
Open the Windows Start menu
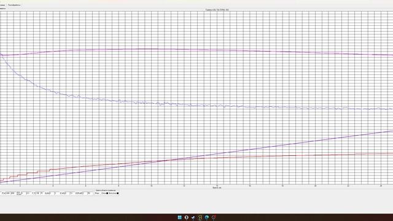click(179, 217)
